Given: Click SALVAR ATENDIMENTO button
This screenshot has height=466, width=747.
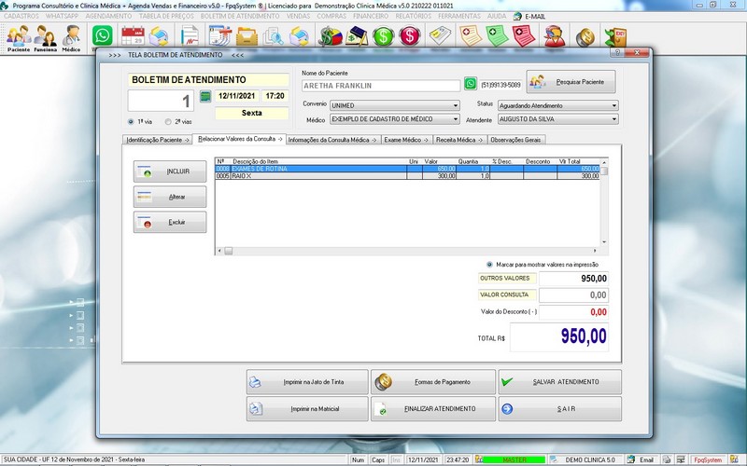Looking at the screenshot, I should [x=559, y=382].
